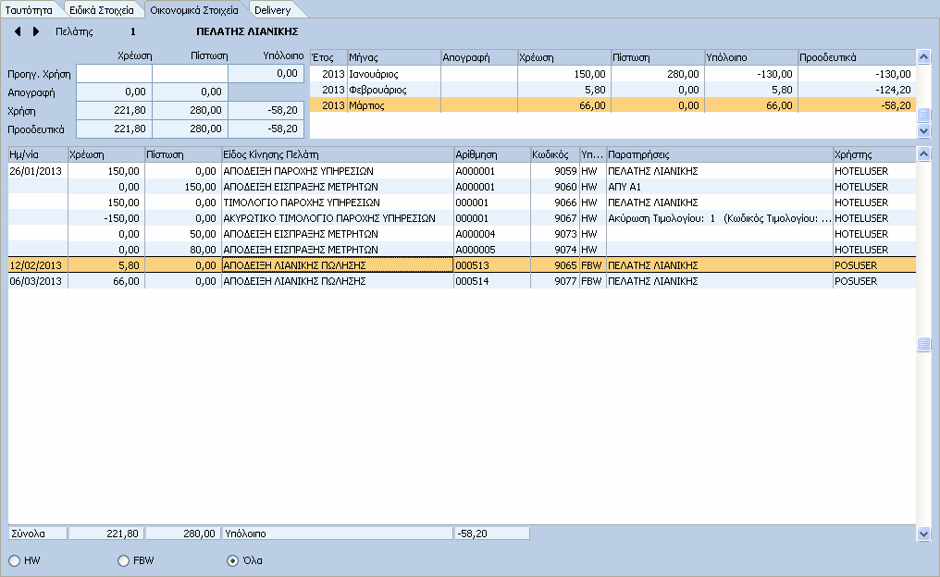This screenshot has height=577, width=940.
Task: Select the HW radio button
Action: [x=15, y=561]
